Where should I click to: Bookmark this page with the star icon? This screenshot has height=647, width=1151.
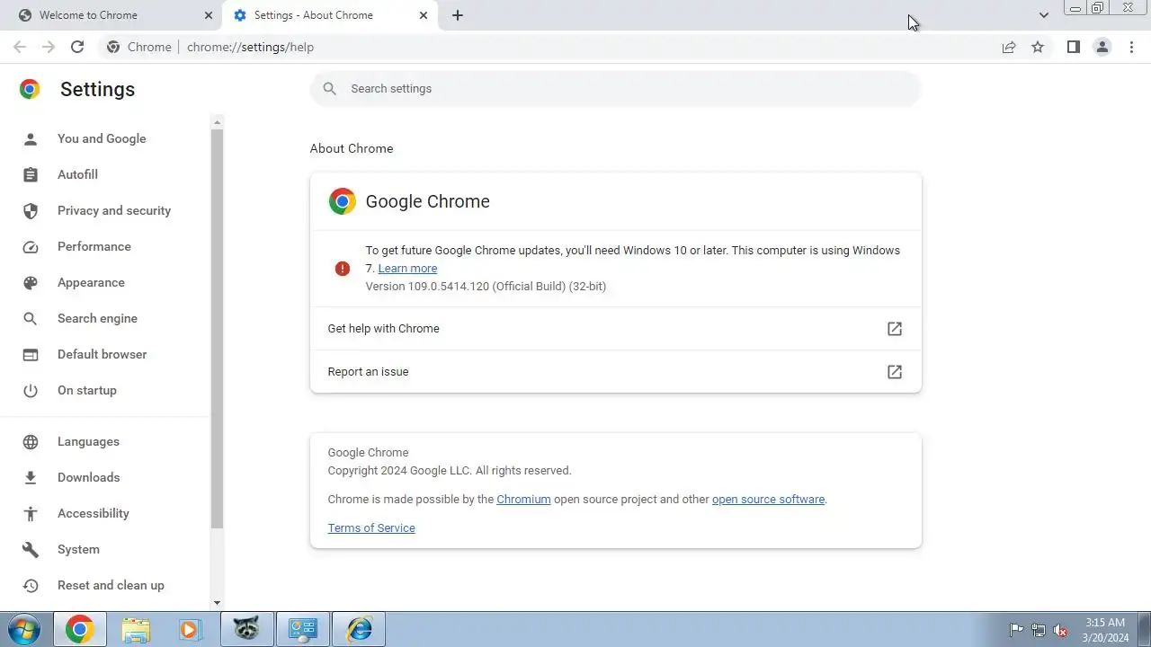[x=1038, y=47]
